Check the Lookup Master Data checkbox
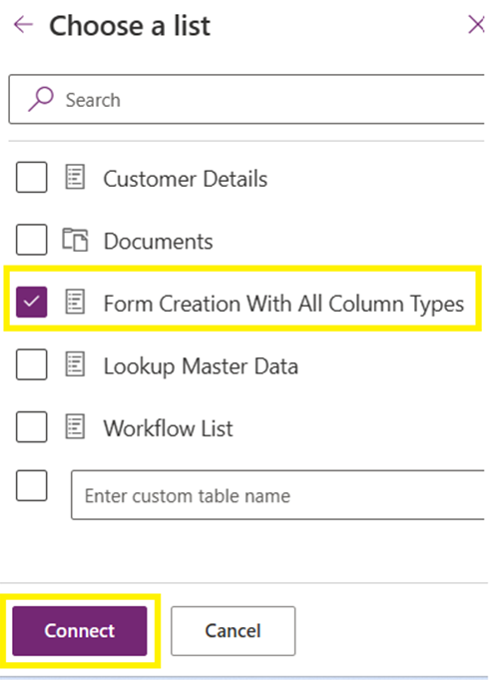This screenshot has height=685, width=492. pos(31,364)
